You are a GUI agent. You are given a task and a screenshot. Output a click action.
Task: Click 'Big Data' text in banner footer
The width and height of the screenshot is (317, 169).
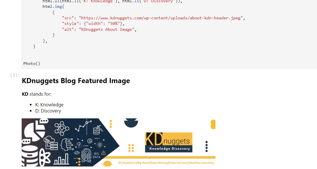click(x=143, y=163)
